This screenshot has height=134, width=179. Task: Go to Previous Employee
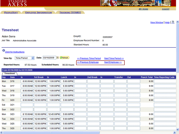(88, 62)
